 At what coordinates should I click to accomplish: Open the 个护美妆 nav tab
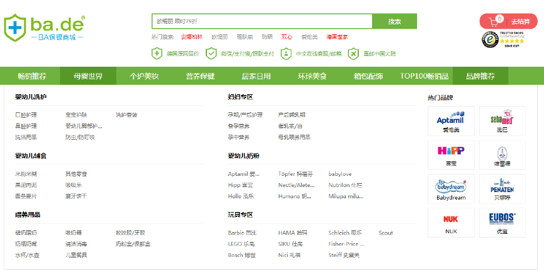point(144,76)
